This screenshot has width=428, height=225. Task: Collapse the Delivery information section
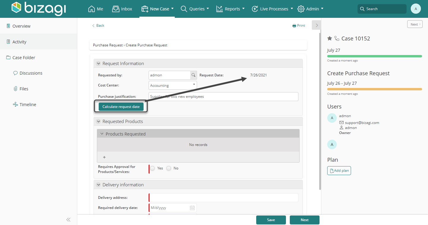[x=98, y=185]
